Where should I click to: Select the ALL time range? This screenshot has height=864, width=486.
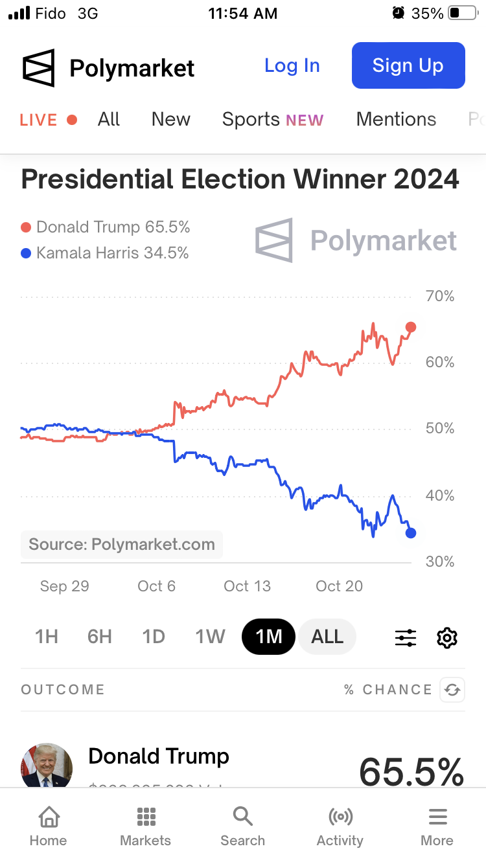327,637
